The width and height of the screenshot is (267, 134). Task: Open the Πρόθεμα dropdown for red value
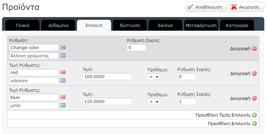(x=154, y=77)
